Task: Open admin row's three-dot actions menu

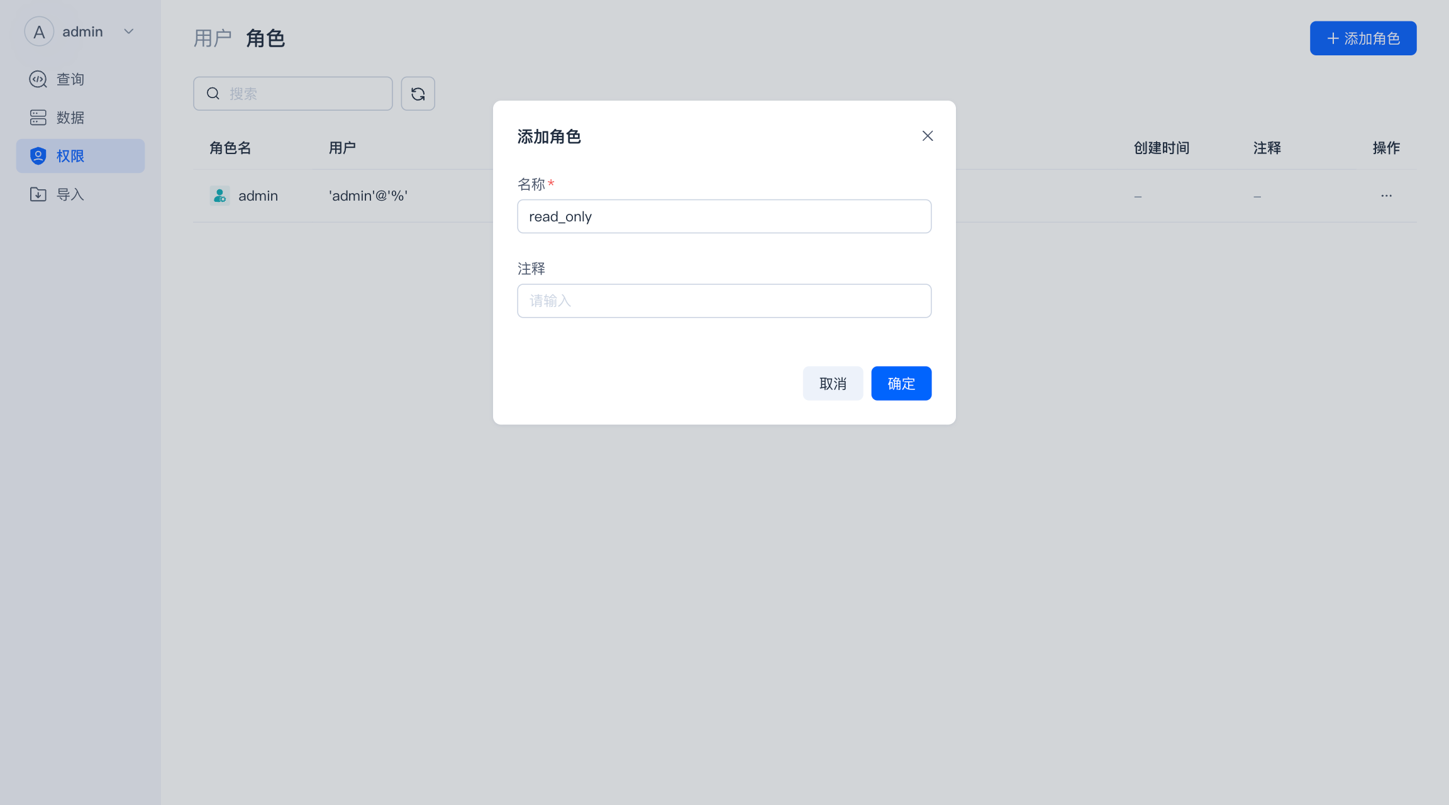Action: point(1386,196)
